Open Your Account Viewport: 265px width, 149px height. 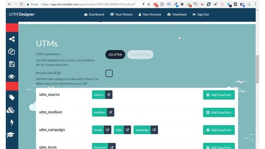pyautogui.click(x=150, y=14)
